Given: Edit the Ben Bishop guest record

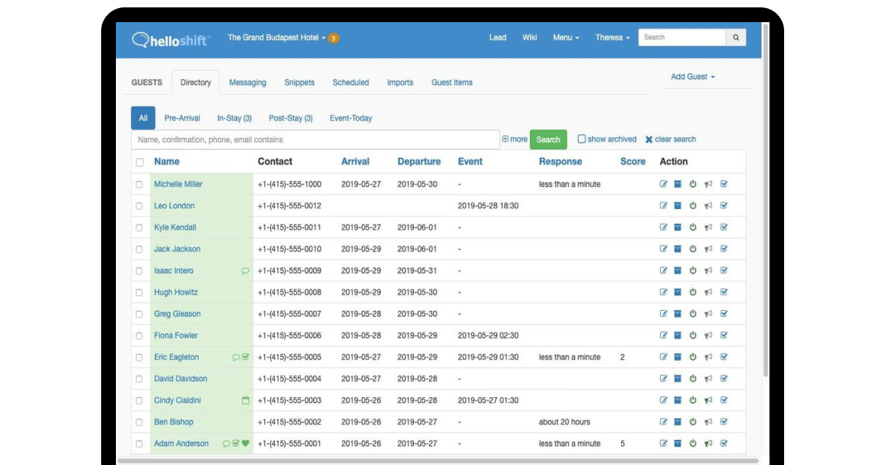Looking at the screenshot, I should click(x=664, y=421).
